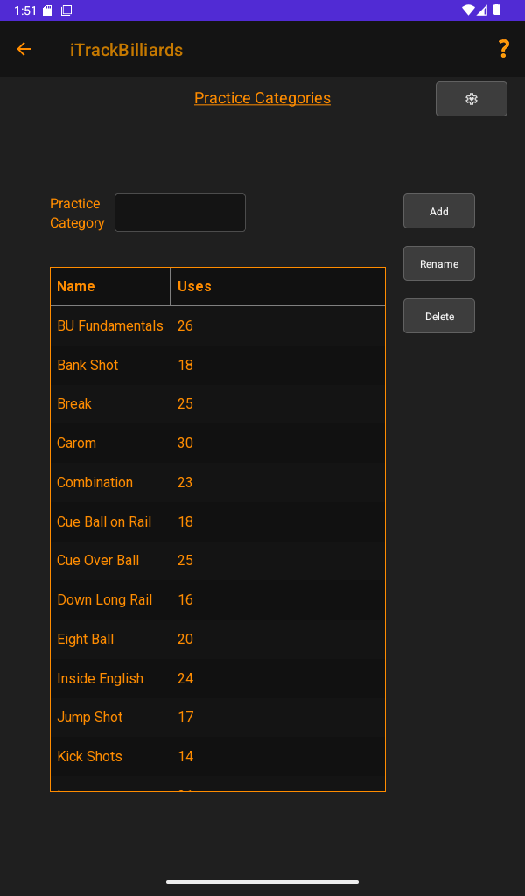The height and width of the screenshot is (896, 525).
Task: Open the settings gear next to Practice Categories
Action: coord(471,98)
